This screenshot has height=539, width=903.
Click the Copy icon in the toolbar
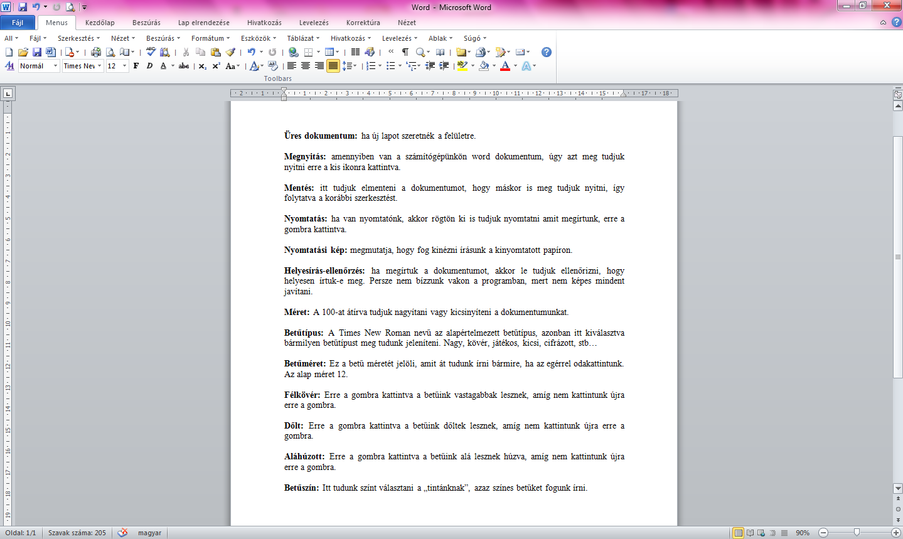(200, 52)
